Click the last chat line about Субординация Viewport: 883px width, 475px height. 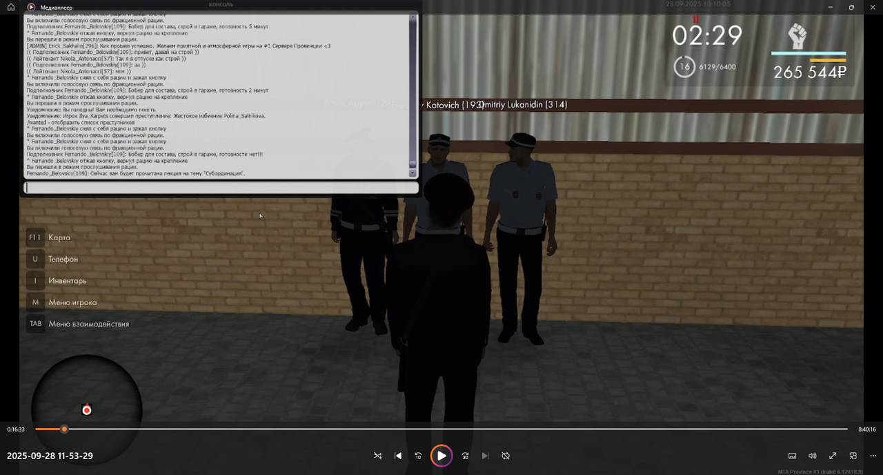136,173
